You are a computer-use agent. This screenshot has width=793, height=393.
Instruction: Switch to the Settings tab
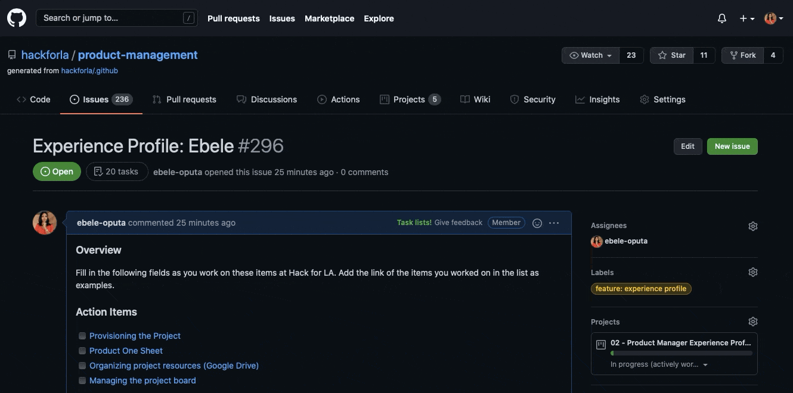point(662,99)
